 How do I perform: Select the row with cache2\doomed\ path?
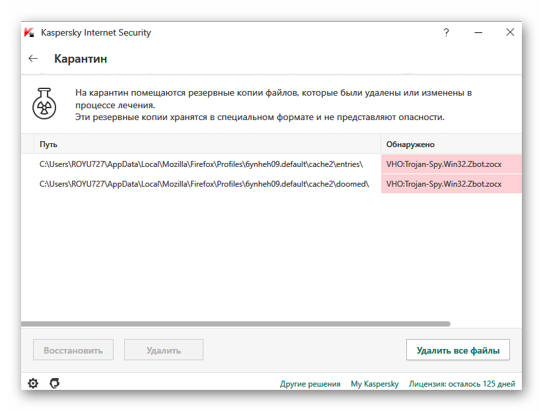coord(271,183)
